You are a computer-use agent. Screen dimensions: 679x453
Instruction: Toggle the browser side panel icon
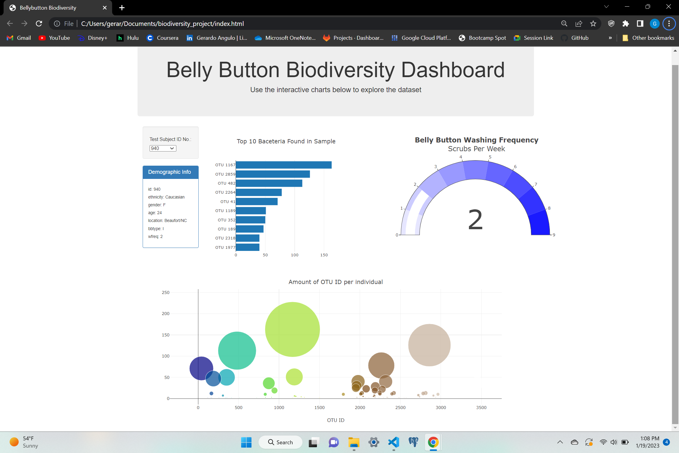[x=640, y=23]
